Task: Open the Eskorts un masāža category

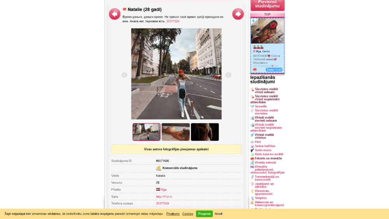Action: tap(268, 158)
